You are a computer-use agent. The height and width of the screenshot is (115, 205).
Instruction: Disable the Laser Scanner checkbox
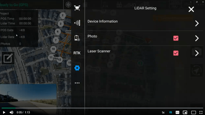coord(176,53)
